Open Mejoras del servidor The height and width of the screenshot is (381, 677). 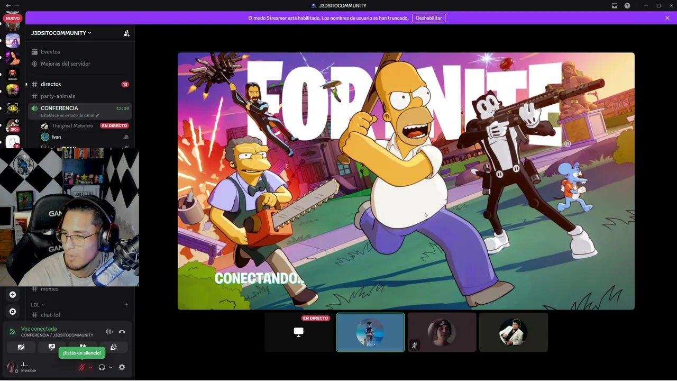[x=79, y=63]
